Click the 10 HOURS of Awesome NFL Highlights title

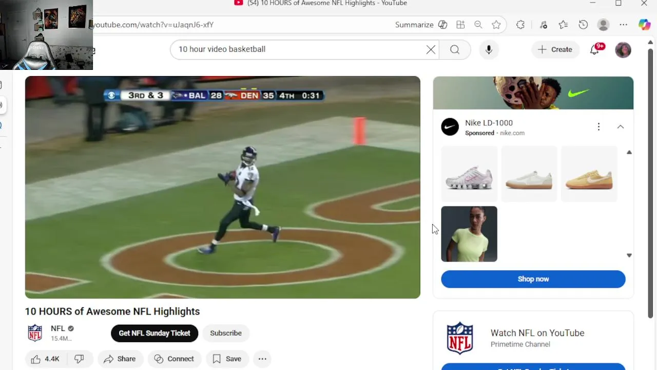pos(112,311)
